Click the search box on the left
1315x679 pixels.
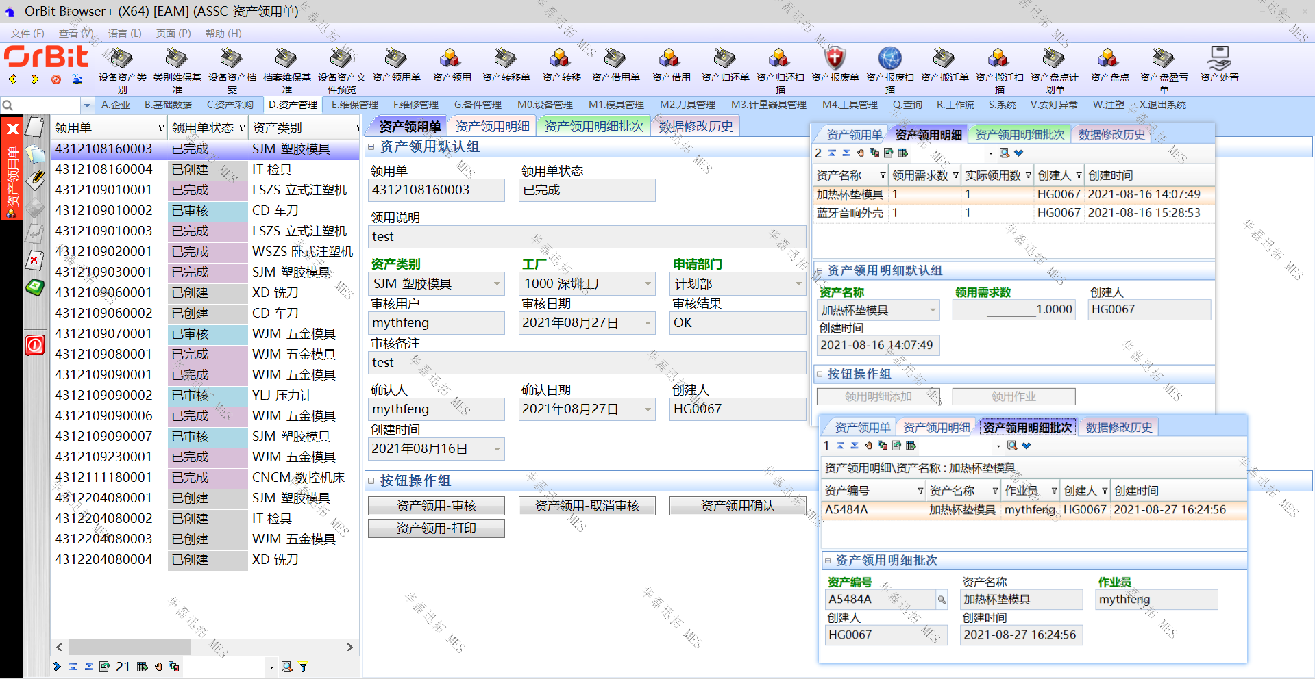(41, 105)
